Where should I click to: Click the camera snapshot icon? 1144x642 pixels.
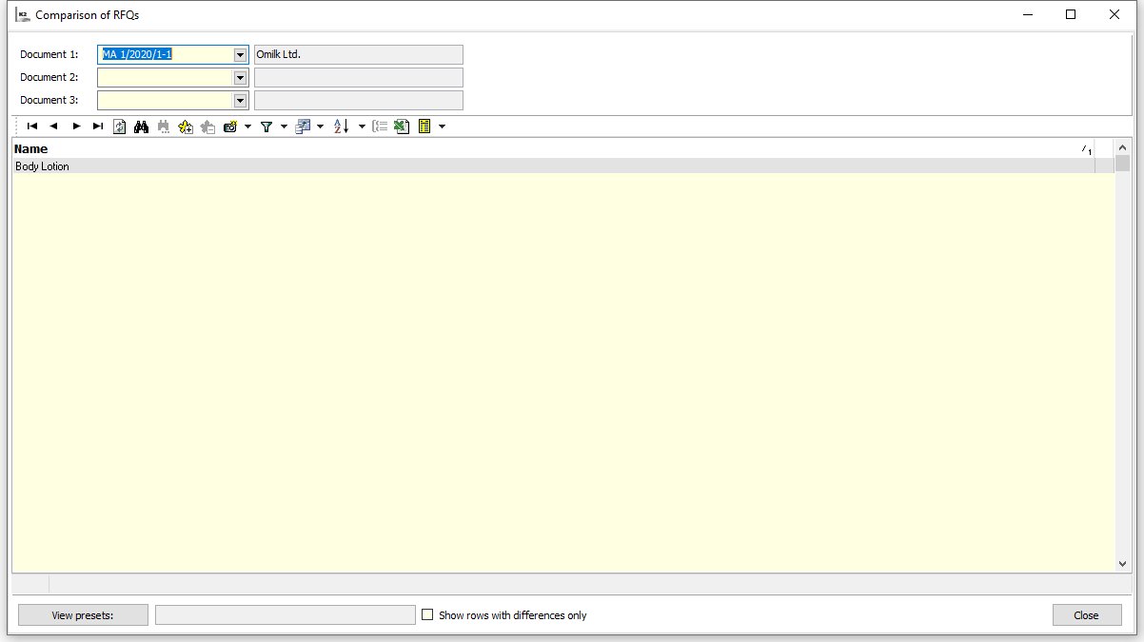pos(230,126)
